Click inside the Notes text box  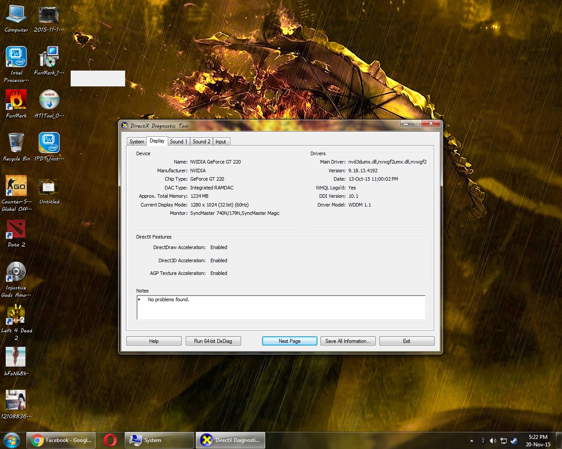(281, 307)
